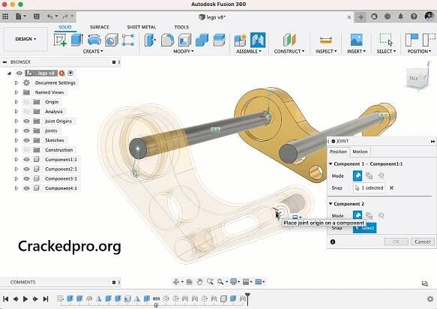Open the ASSEMBLE dropdown menu

(249, 51)
